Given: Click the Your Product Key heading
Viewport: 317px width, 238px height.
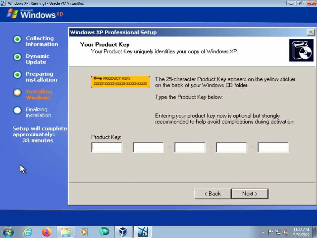Looking at the screenshot, I should pos(105,45).
